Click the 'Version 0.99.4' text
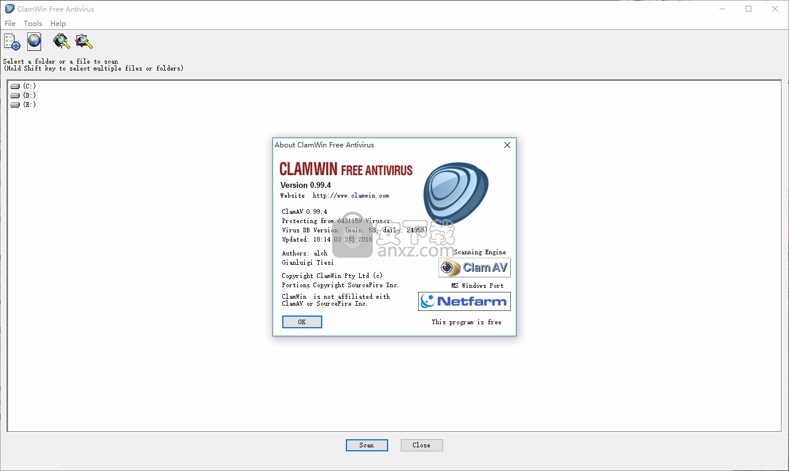 [305, 186]
